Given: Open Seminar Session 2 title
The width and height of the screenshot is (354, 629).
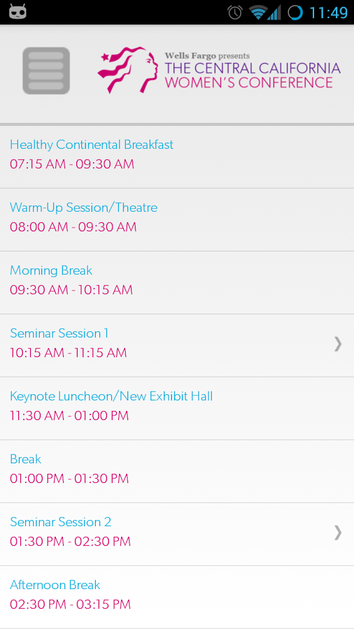Looking at the screenshot, I should 61,522.
